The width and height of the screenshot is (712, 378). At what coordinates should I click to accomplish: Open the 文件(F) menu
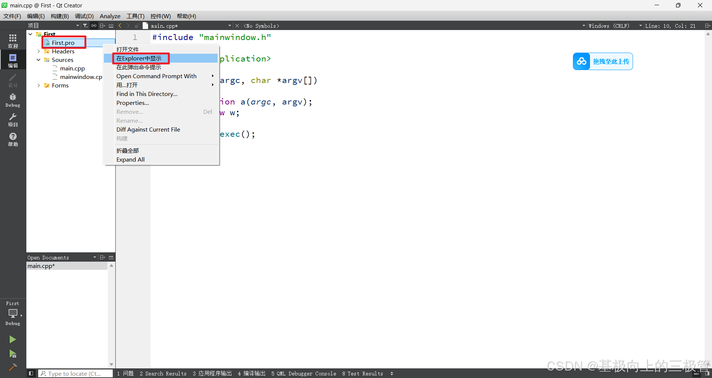click(12, 16)
